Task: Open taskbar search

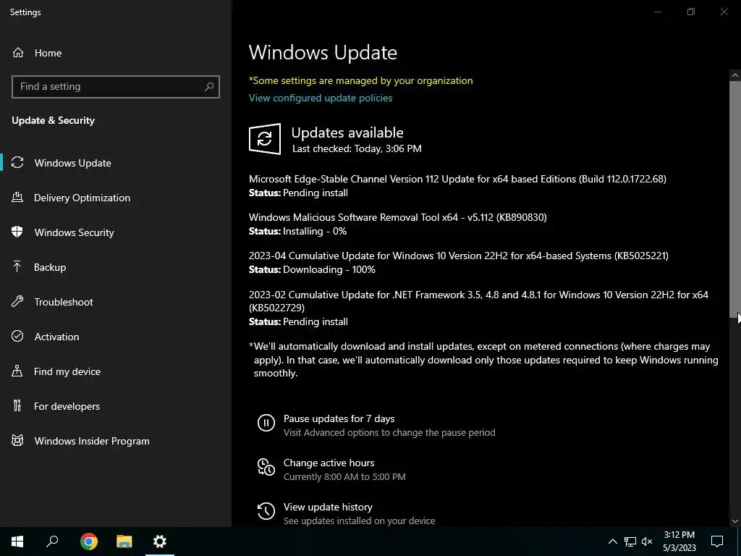Action: (x=52, y=542)
